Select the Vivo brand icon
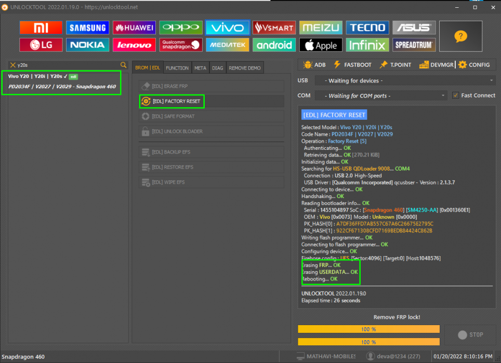 228,27
